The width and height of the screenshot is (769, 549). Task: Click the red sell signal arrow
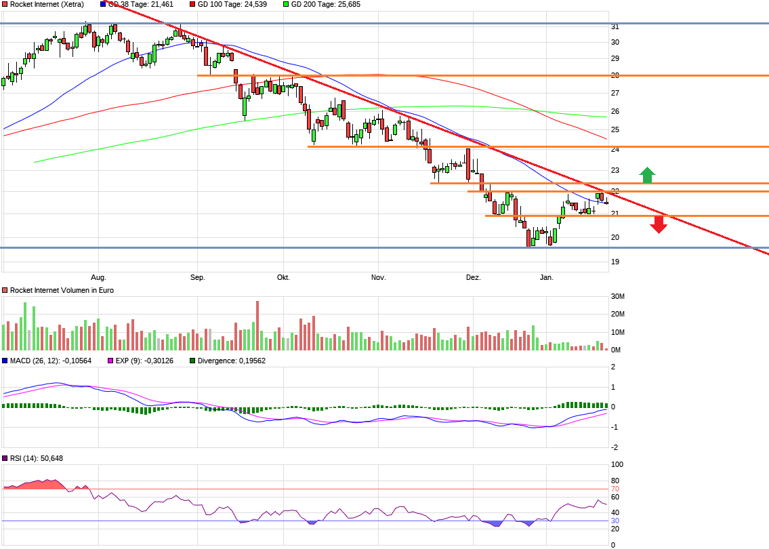point(658,226)
